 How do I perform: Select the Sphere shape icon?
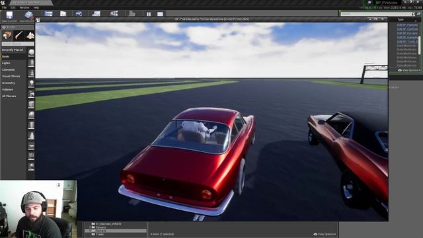click(31, 114)
